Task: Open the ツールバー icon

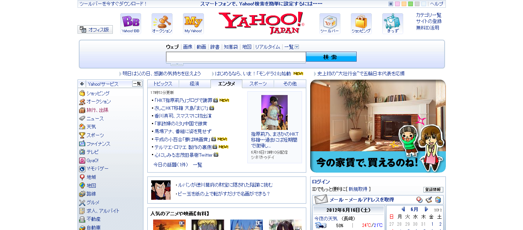Action: point(330,23)
